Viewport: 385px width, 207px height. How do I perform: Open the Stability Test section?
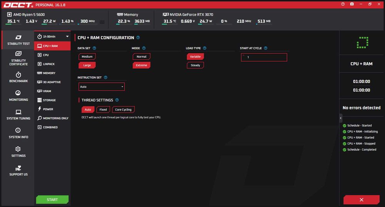pos(18,40)
